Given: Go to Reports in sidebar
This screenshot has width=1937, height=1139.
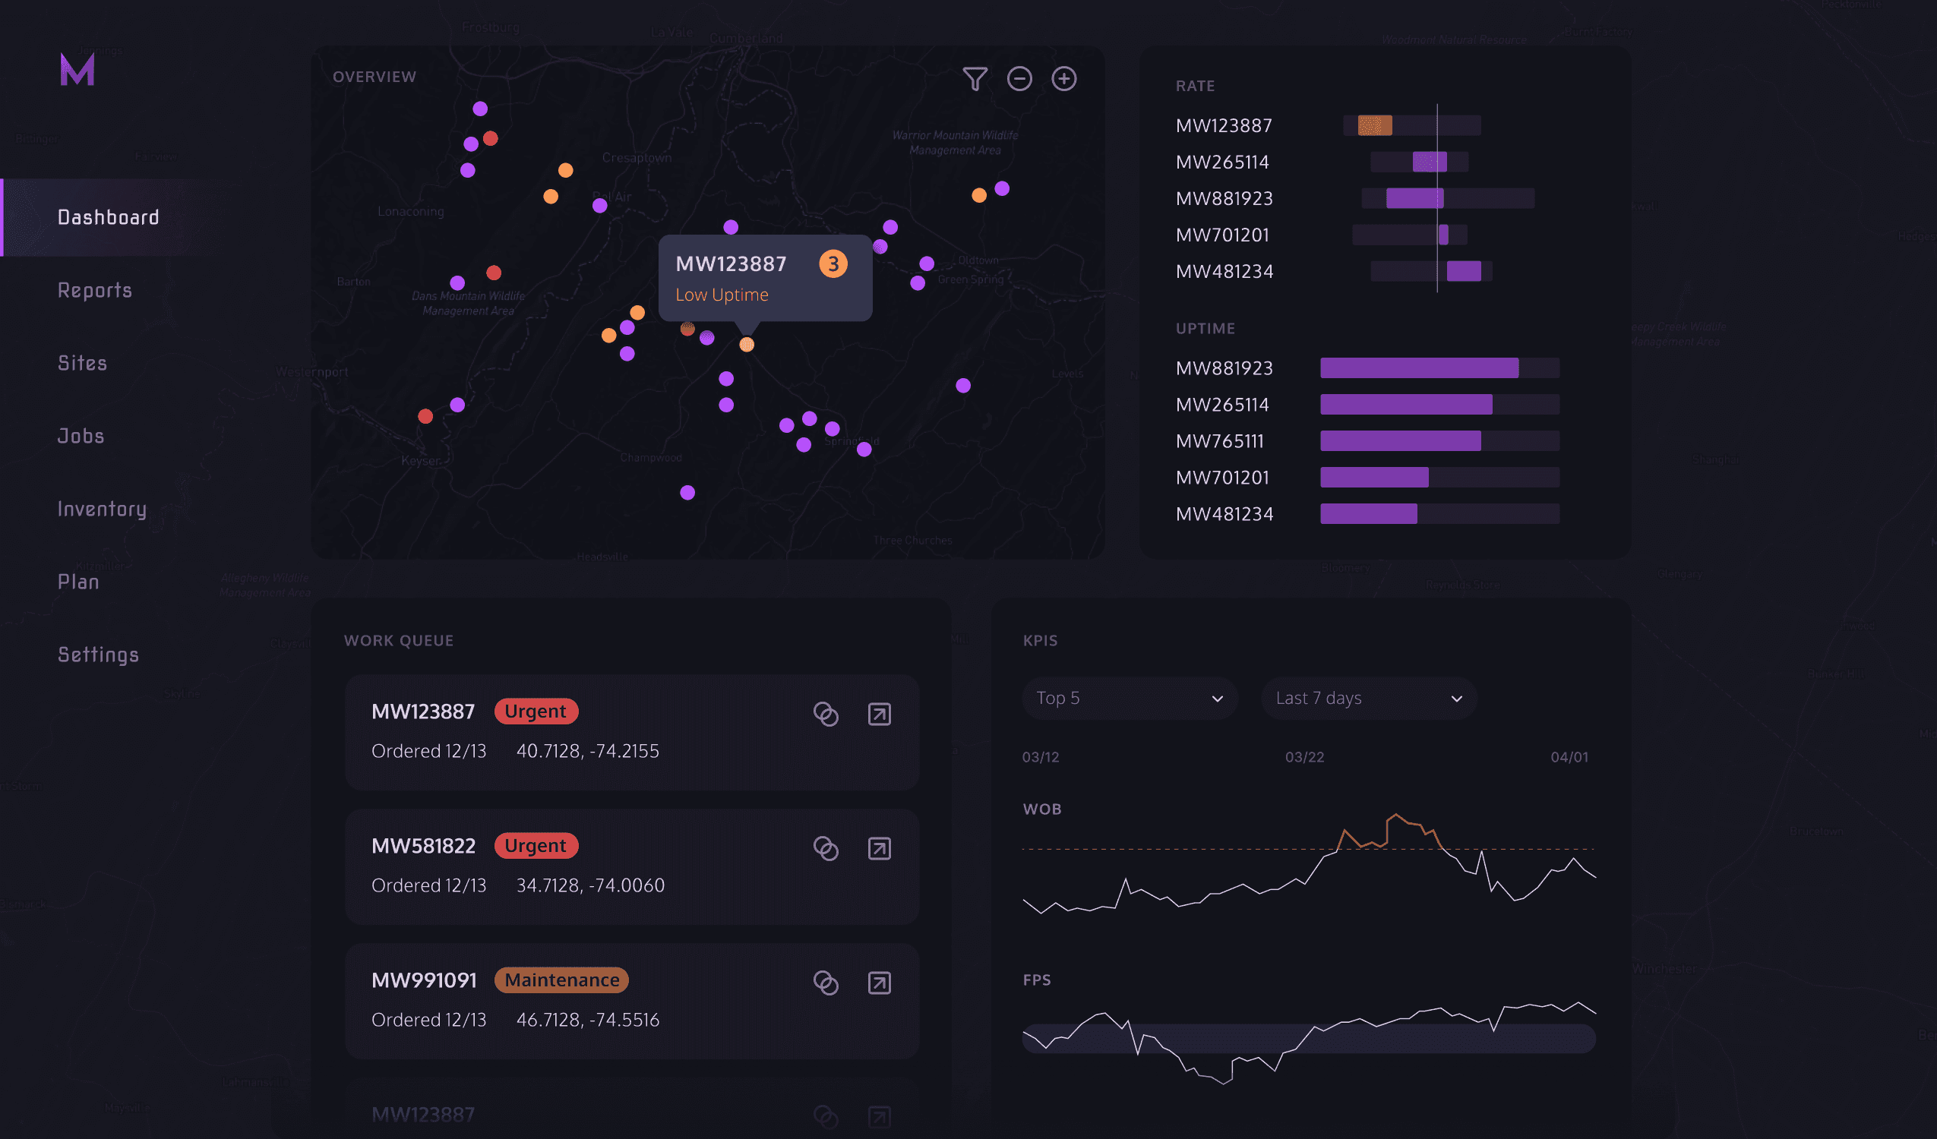Looking at the screenshot, I should click(x=94, y=291).
